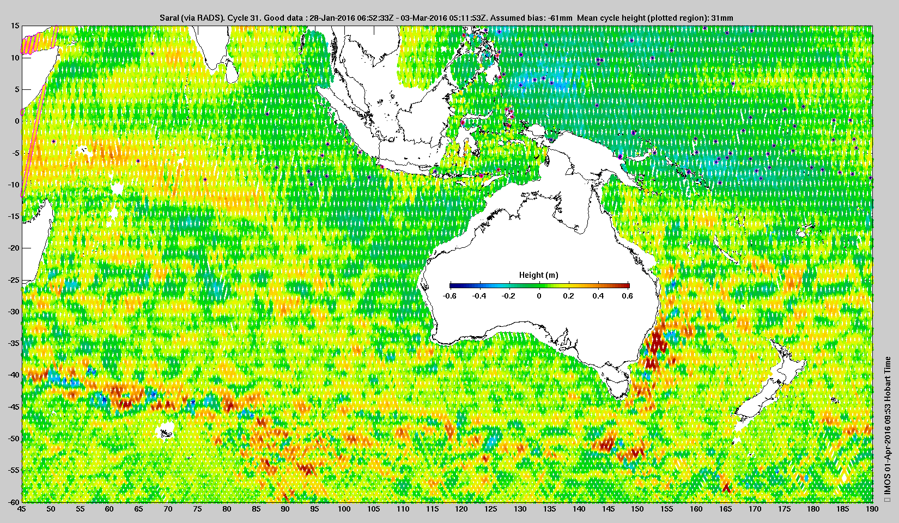The height and width of the screenshot is (523, 899).
Task: Click the '-35' latitude axis label
Action: point(13,343)
